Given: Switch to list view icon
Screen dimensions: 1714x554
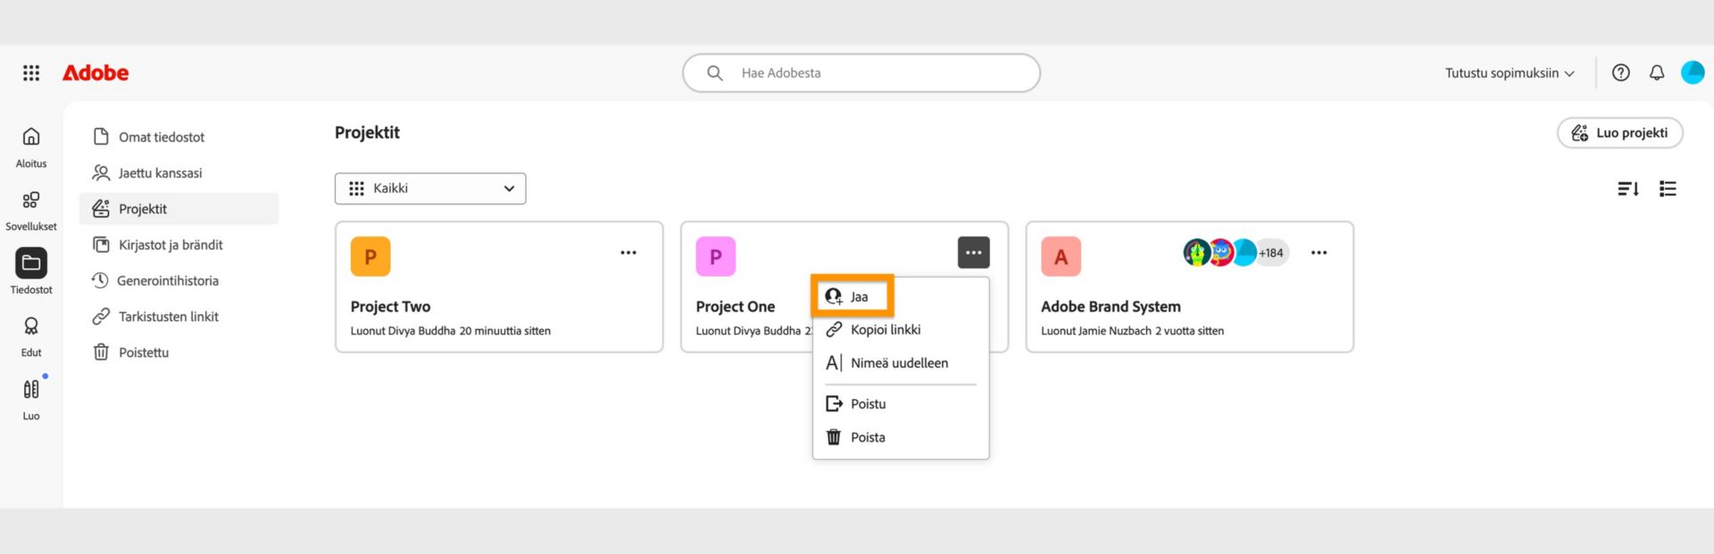Looking at the screenshot, I should (1668, 188).
